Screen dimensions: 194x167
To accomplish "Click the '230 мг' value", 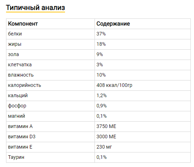I will pos(104,147).
